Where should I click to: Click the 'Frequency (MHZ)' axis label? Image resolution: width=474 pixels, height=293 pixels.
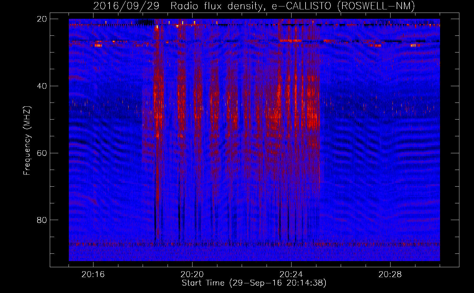27,141
